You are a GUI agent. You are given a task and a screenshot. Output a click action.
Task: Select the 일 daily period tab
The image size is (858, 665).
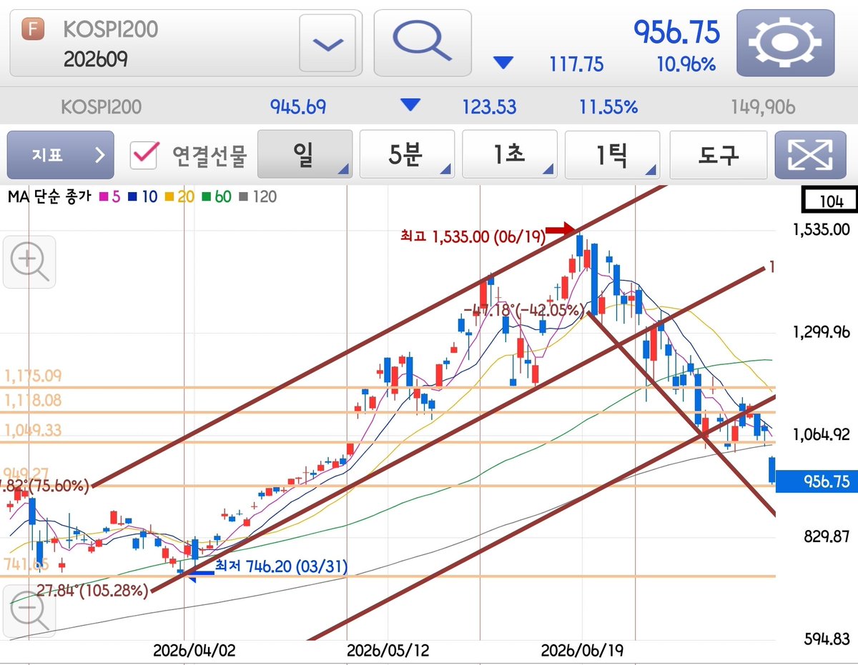[305, 154]
